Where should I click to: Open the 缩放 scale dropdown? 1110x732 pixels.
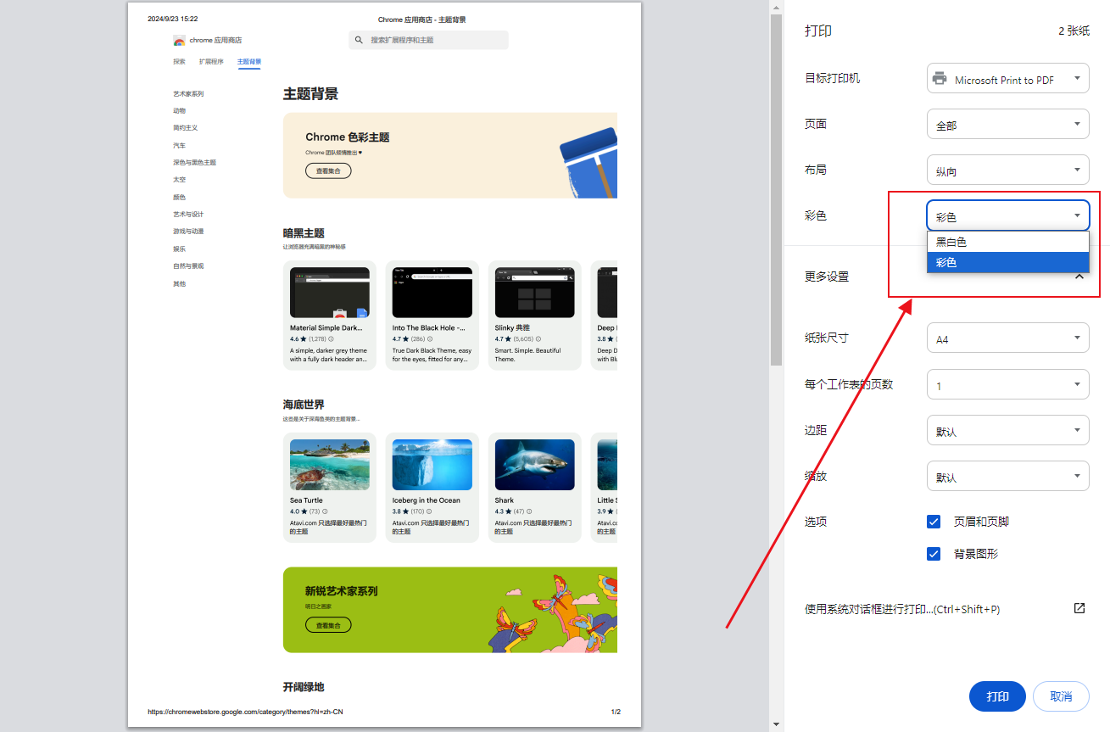tap(1007, 476)
